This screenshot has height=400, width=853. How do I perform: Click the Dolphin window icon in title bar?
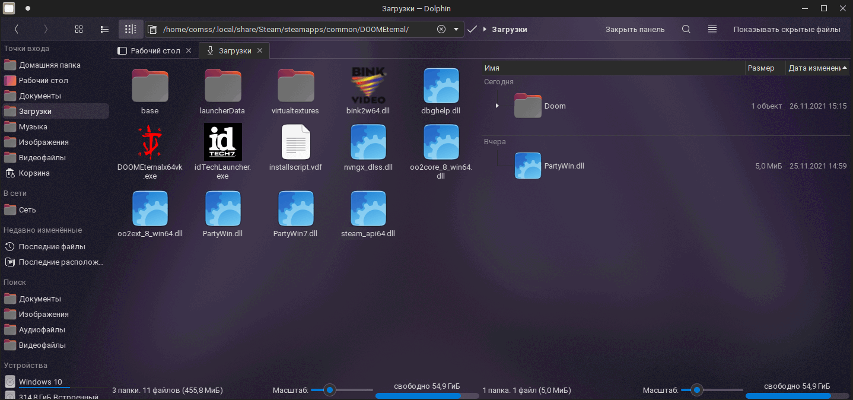[9, 8]
